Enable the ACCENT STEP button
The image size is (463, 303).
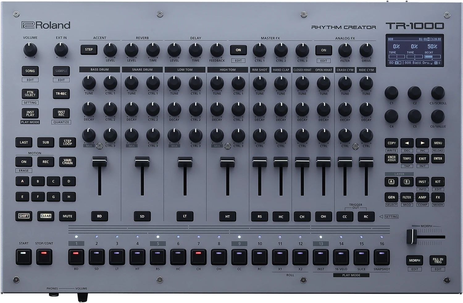[89, 50]
